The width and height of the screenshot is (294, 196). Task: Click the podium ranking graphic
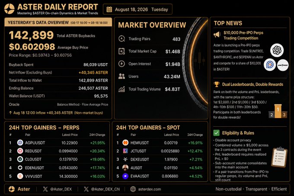pos(278,111)
